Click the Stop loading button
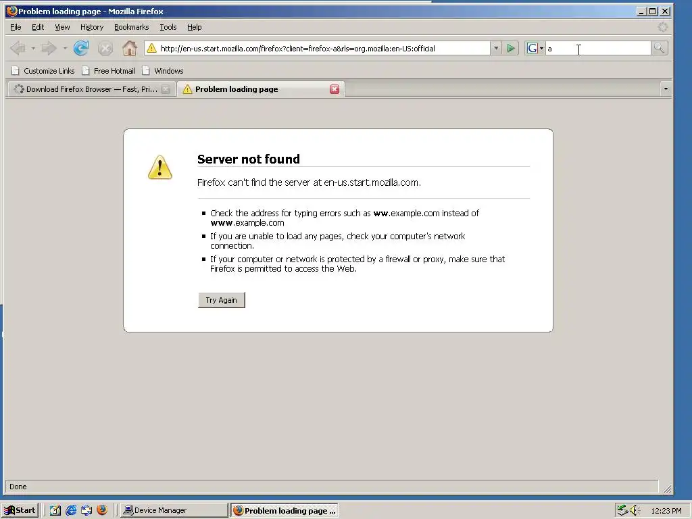Viewport: 692px width, 519px height. point(105,48)
